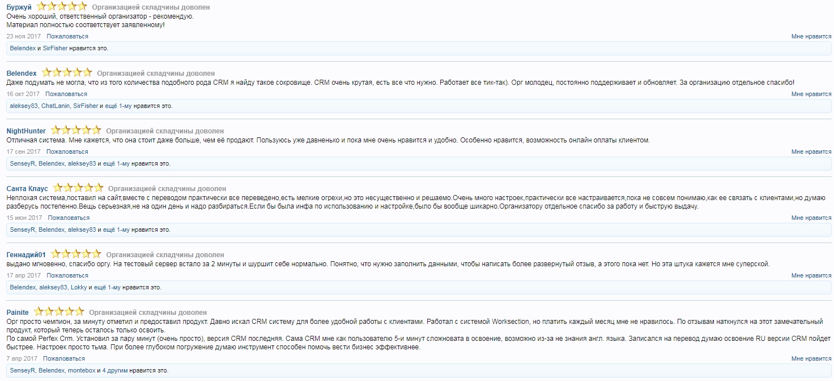Image resolution: width=834 pixels, height=381 pixels.
Task: Open Lokky's profile from likes
Action: pos(79,287)
